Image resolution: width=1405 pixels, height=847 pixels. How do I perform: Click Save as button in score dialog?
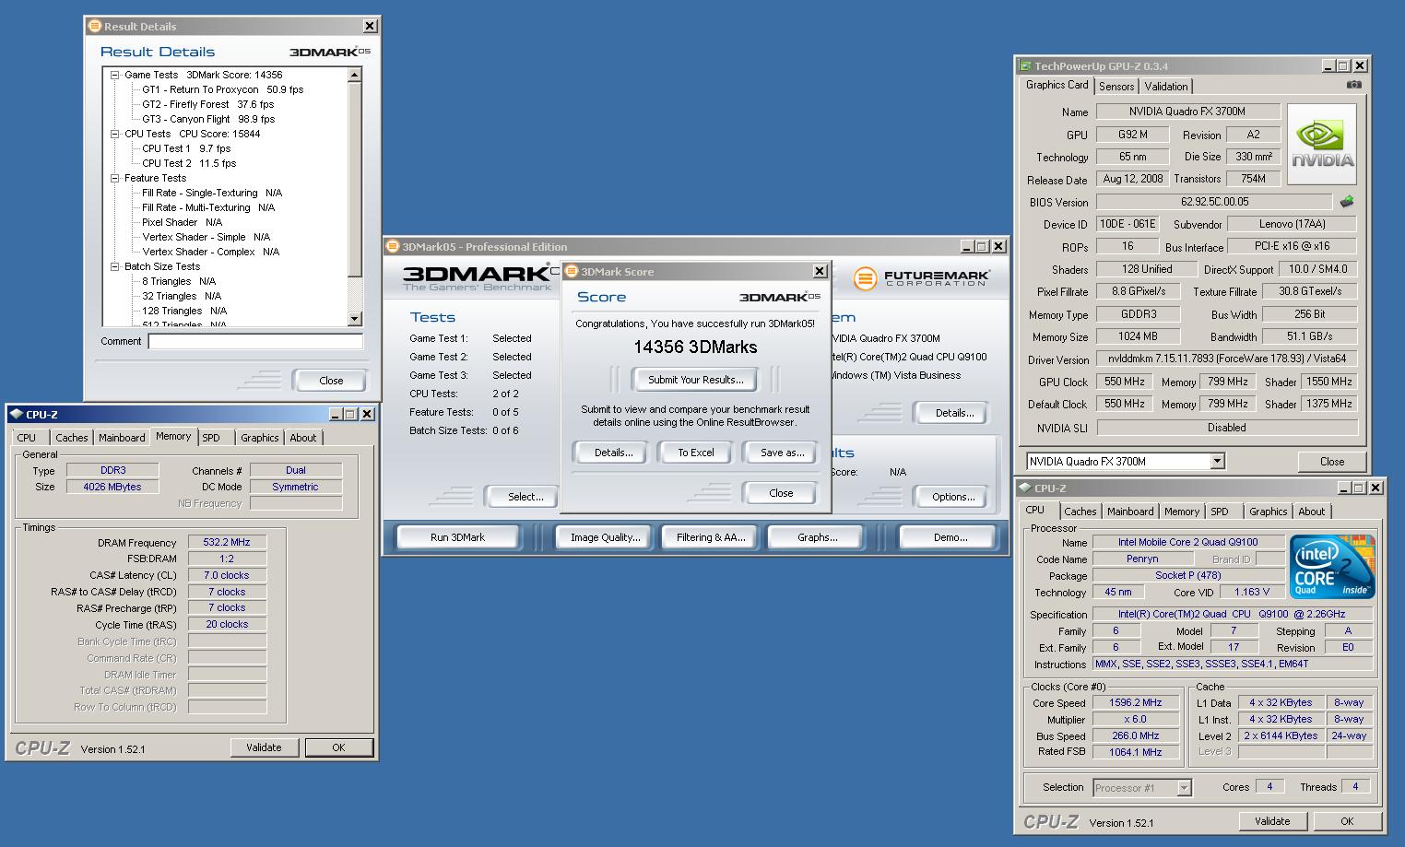[782, 453]
